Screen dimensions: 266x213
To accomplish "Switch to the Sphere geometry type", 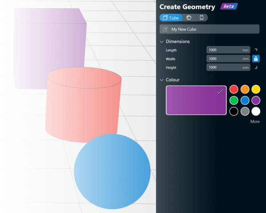I will (x=189, y=18).
